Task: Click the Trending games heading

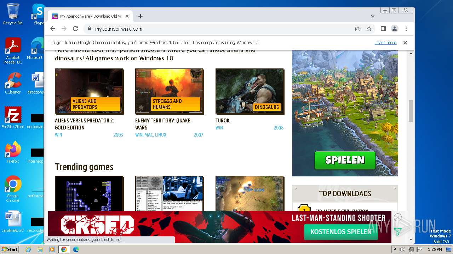Action: (x=84, y=167)
